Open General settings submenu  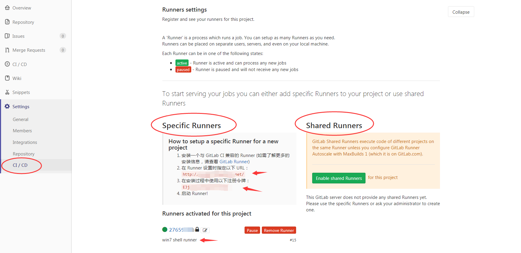(21, 119)
